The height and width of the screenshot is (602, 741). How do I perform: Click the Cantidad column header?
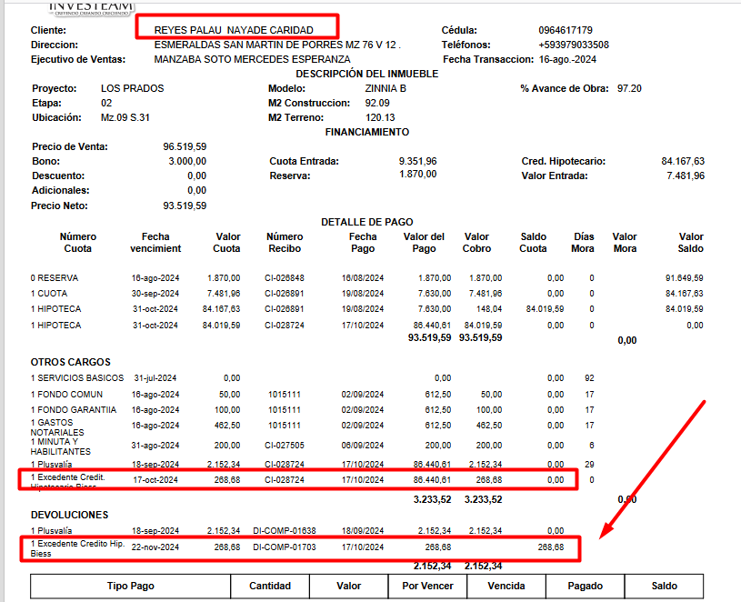[x=269, y=587]
